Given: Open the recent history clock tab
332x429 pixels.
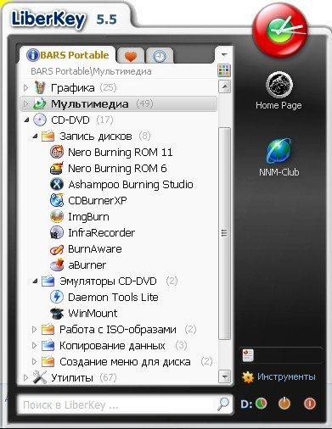Looking at the screenshot, I should pos(160,56).
